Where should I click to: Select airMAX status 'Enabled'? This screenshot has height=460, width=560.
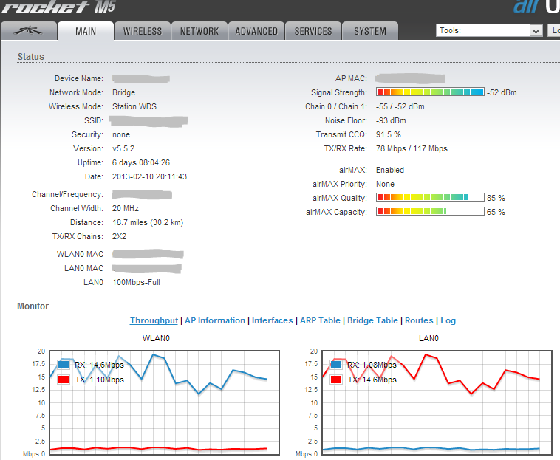390,170
